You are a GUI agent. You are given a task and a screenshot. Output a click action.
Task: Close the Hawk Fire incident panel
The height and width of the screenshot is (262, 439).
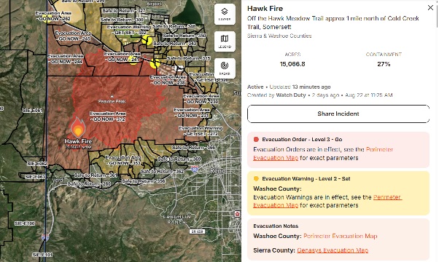coord(430,8)
